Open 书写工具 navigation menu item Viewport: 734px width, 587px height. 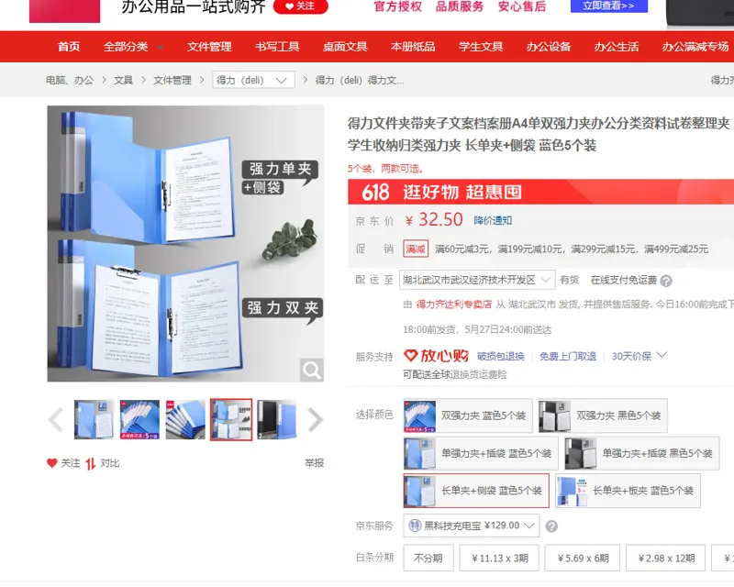pos(277,47)
